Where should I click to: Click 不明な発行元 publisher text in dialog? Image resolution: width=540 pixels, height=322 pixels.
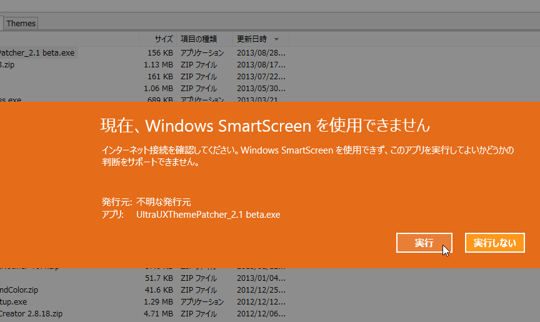pyautogui.click(x=163, y=202)
